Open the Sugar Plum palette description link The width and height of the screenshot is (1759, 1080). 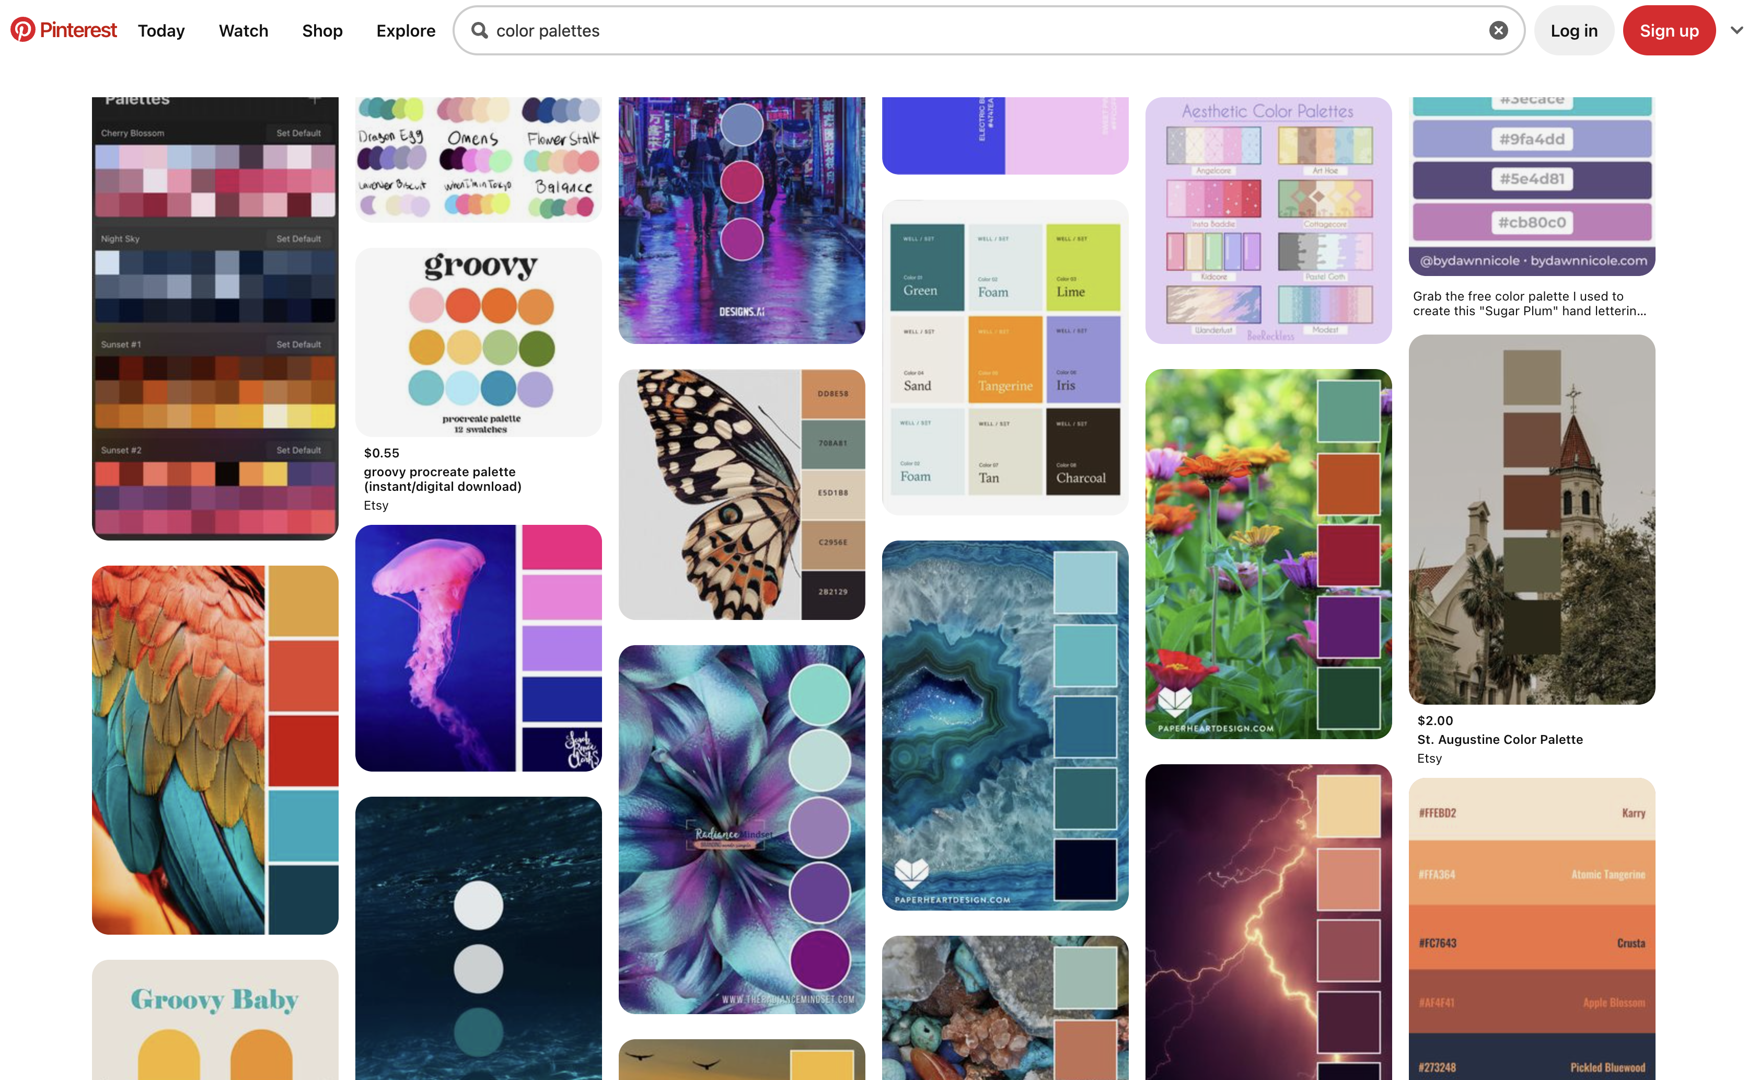coord(1529,304)
